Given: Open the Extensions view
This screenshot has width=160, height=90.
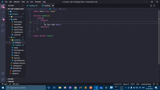Looking at the screenshot, I should [3, 30].
